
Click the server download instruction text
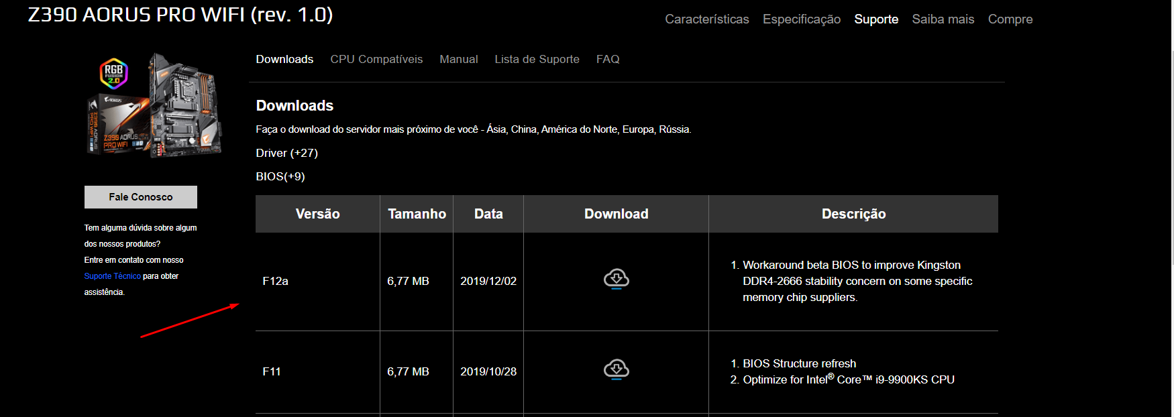[474, 129]
